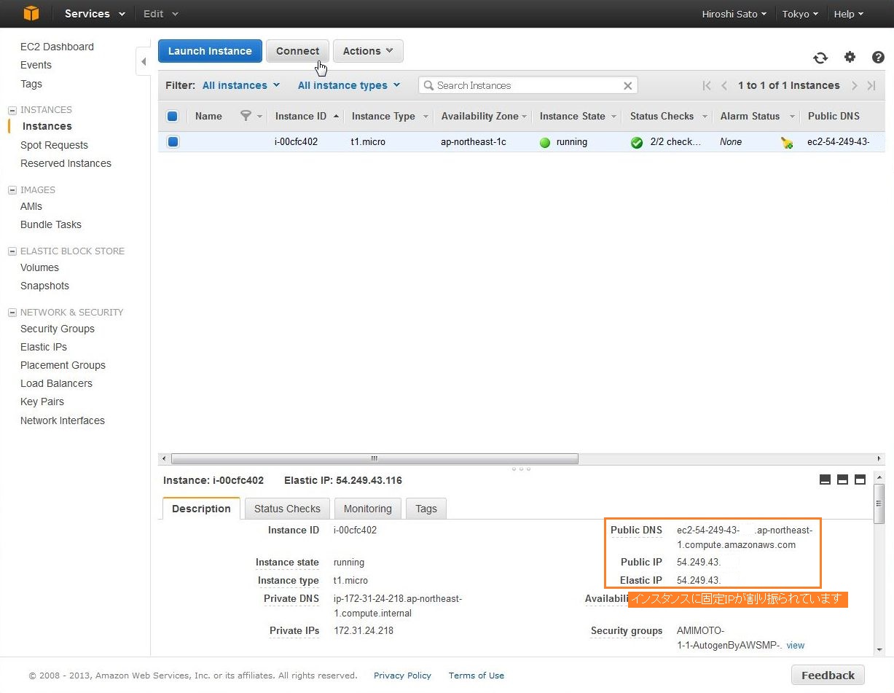
Task: Toggle checkbox for instance i-00cfc402
Action: [x=173, y=141]
